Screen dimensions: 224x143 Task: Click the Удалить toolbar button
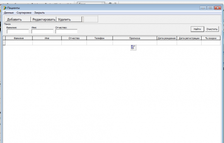(69, 19)
